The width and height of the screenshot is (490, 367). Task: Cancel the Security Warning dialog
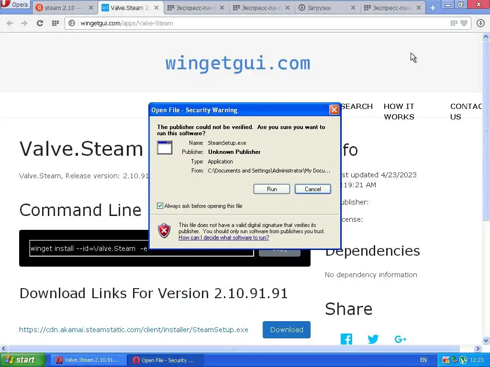coord(313,189)
